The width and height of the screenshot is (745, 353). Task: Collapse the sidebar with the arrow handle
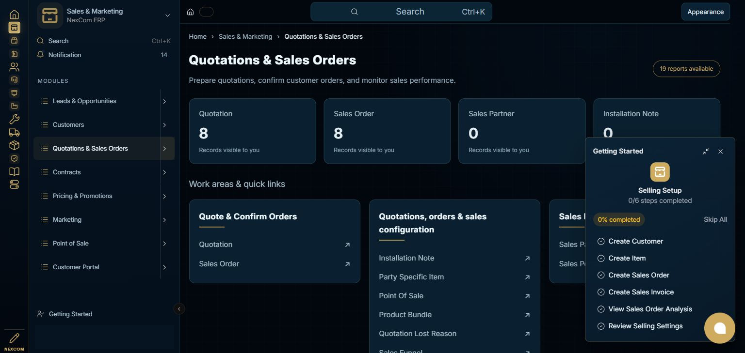tap(179, 308)
